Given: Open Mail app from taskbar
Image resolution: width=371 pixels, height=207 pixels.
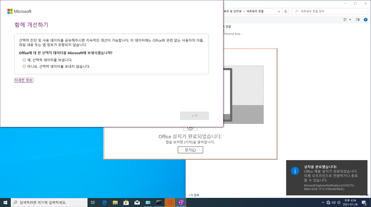Looking at the screenshot, I should pos(137,203).
